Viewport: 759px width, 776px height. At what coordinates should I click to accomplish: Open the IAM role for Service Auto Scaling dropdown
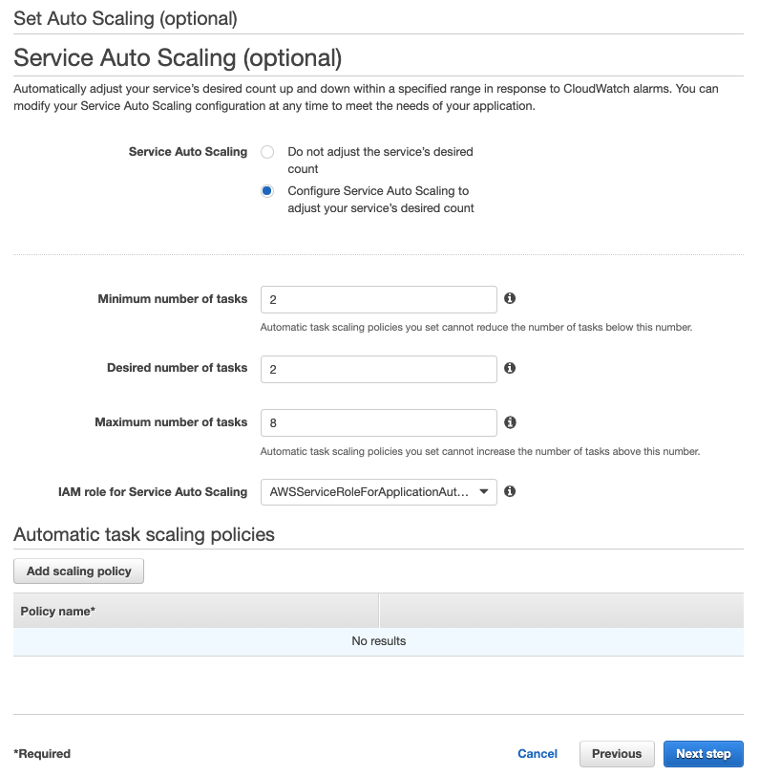coord(379,492)
